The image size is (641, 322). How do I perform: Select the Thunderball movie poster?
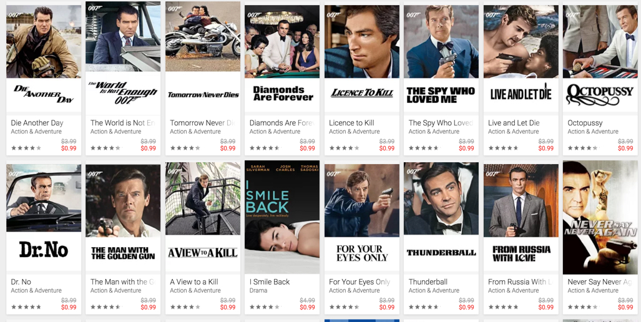click(441, 217)
